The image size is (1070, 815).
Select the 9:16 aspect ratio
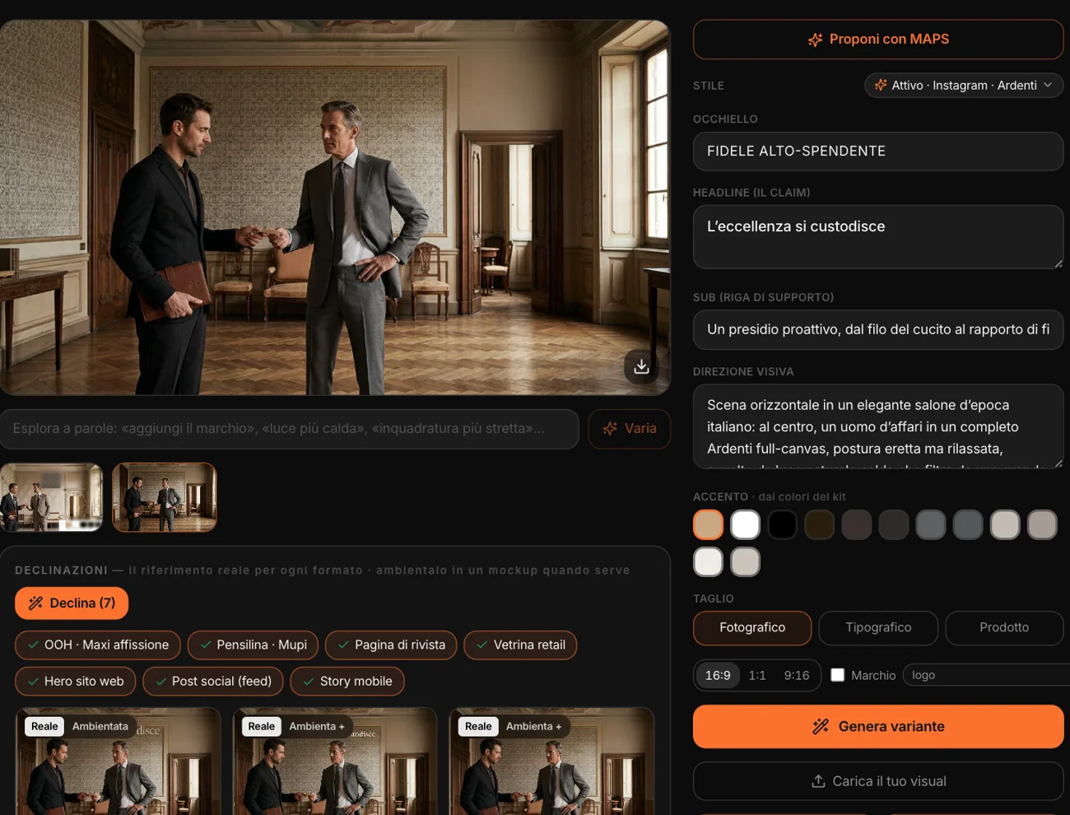click(x=797, y=675)
